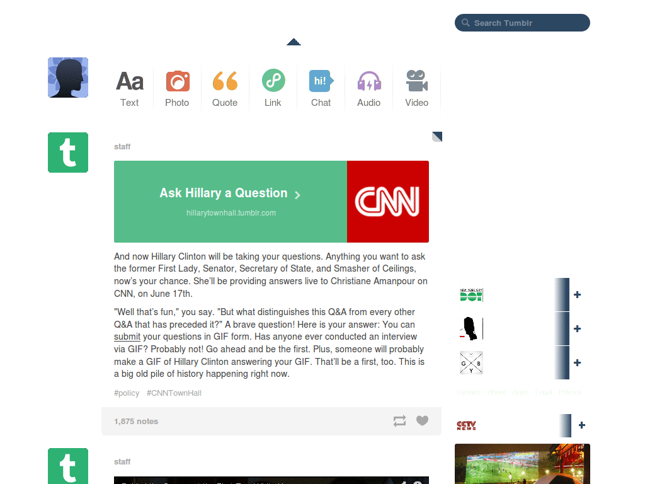Open the GBY blog avatar
Viewport: 645px width, 484px height.
tap(471, 362)
